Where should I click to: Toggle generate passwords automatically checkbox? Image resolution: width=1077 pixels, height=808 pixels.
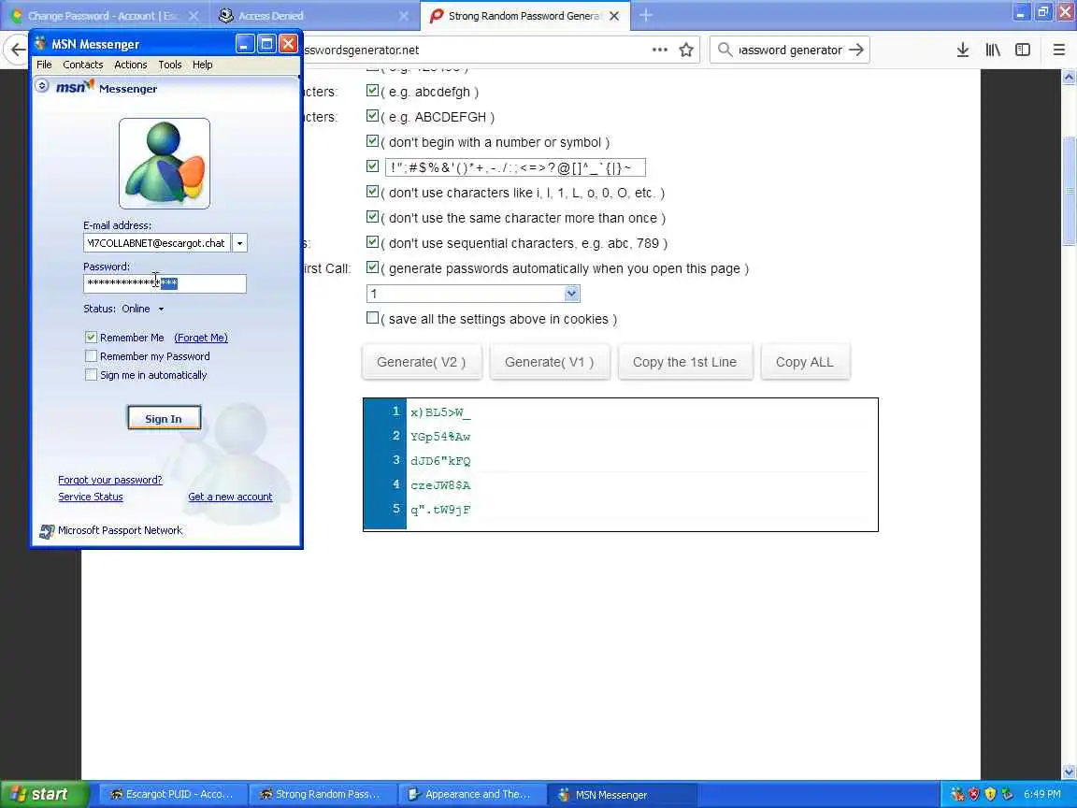click(x=372, y=267)
